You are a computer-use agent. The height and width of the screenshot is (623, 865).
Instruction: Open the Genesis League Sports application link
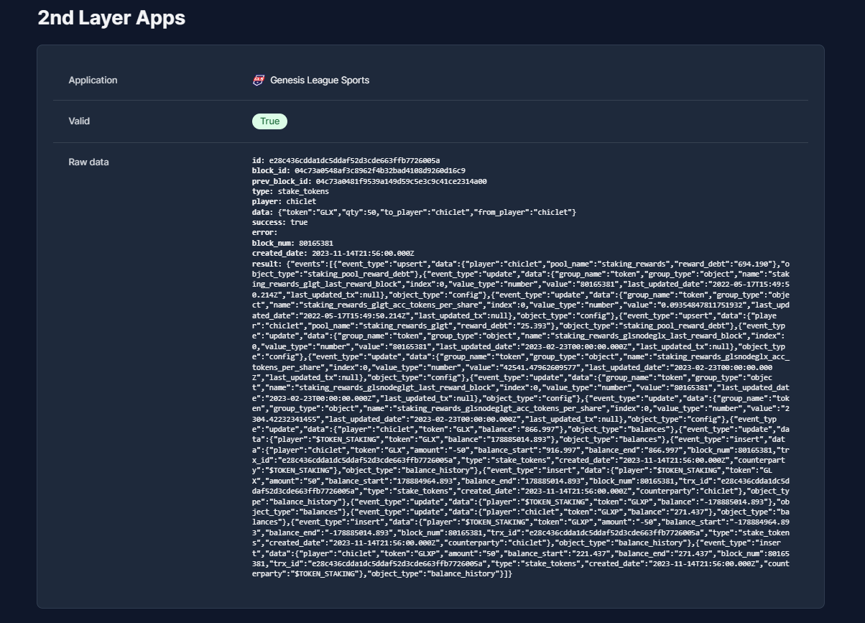[320, 80]
